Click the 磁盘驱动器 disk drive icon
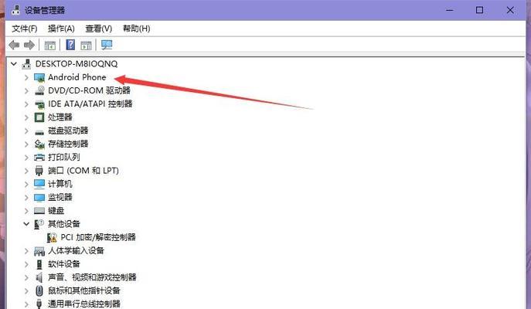 coord(39,131)
